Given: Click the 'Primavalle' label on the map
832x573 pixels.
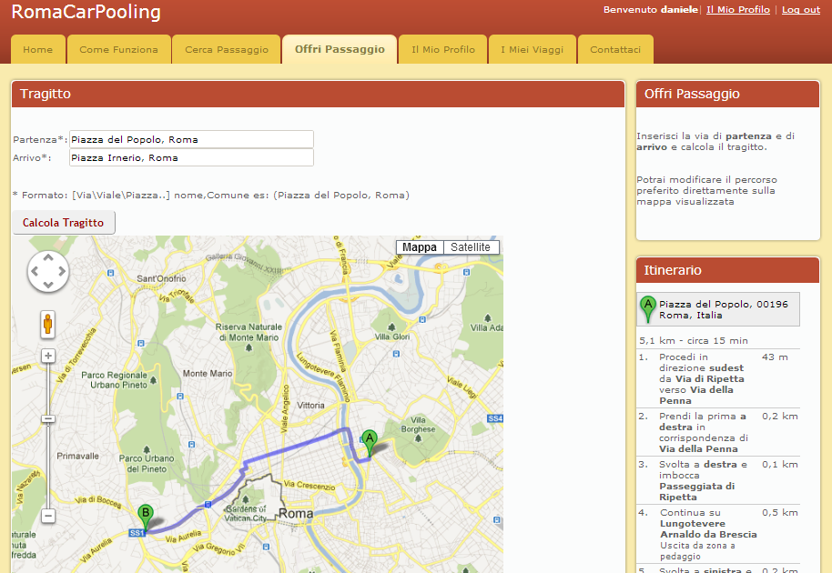Looking at the screenshot, I should click(78, 456).
